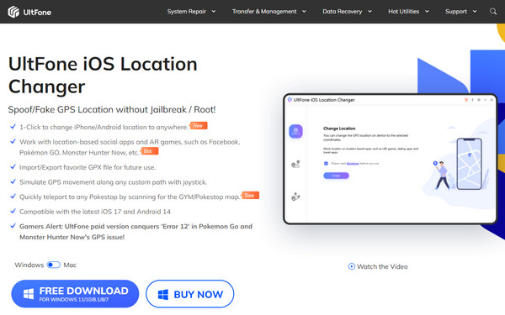
Task: Open the disclaimer link in app preview
Action: pyautogui.click(x=353, y=163)
